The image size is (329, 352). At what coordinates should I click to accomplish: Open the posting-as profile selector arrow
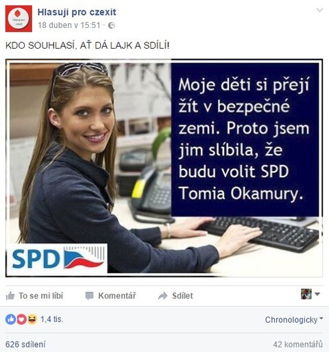[317, 294]
